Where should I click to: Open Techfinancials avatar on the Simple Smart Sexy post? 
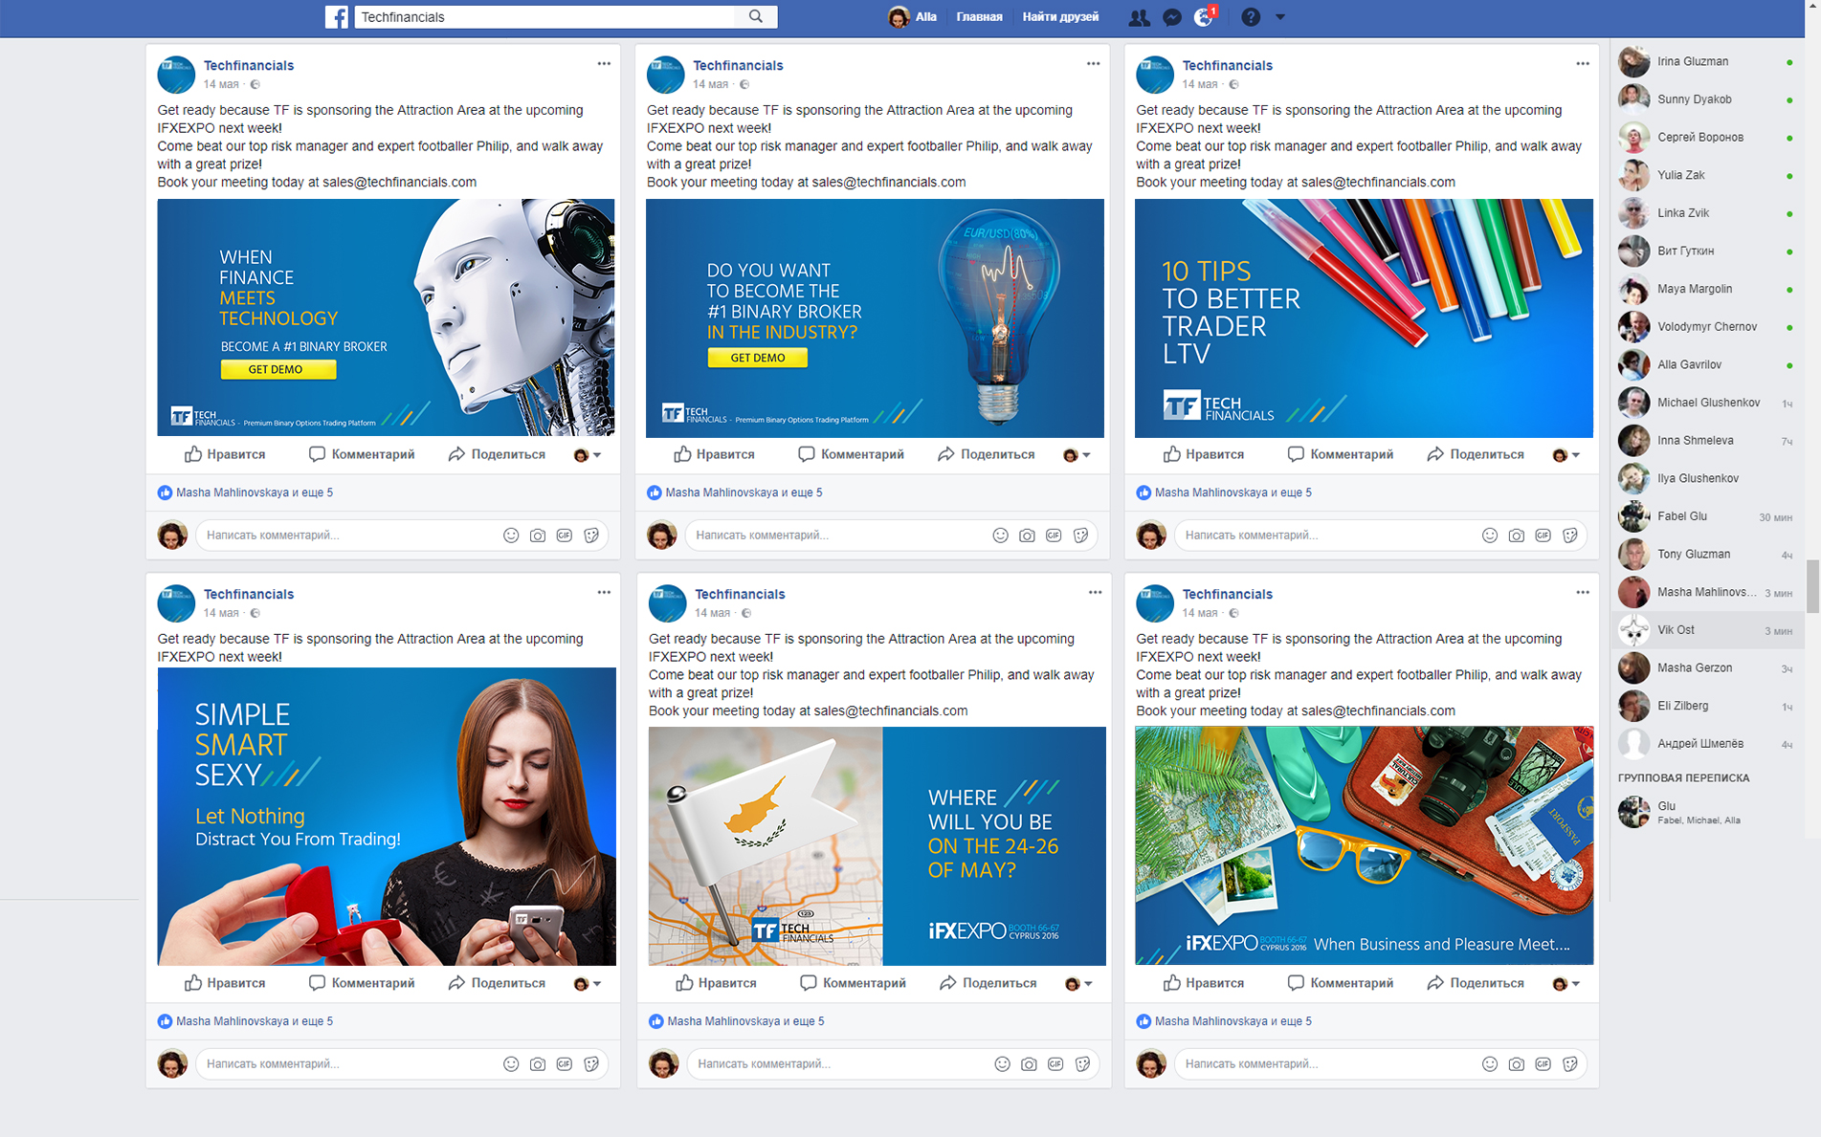pyautogui.click(x=176, y=603)
